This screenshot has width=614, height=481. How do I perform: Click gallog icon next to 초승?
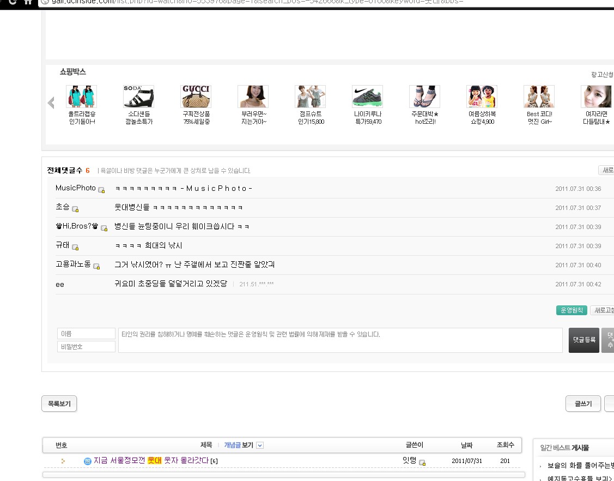pos(75,209)
